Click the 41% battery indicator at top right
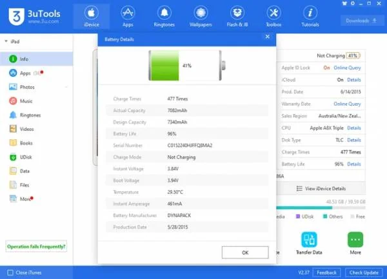Viewport: 387px width, 279px height. pyautogui.click(x=353, y=55)
